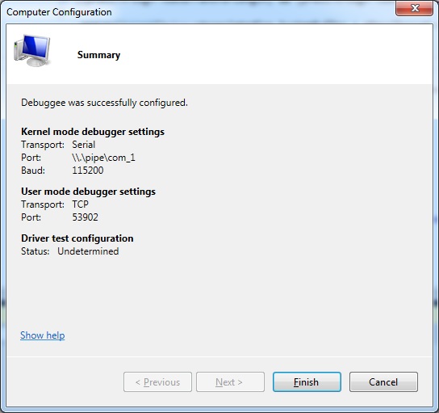Click the Computer Configuration window title

click(x=59, y=12)
